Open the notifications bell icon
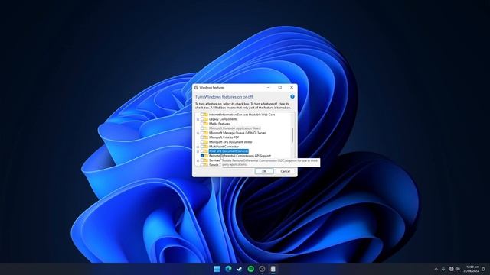 [x=483, y=269]
